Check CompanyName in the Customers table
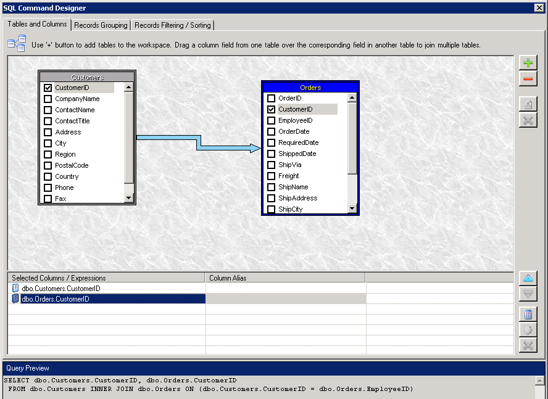 (x=48, y=98)
